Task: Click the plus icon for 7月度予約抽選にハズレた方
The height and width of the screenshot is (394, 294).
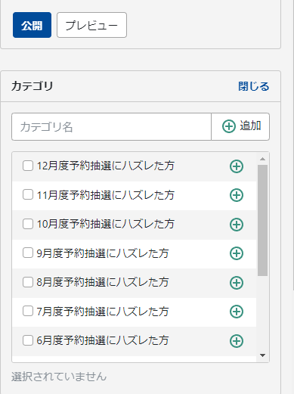Action: tap(237, 312)
